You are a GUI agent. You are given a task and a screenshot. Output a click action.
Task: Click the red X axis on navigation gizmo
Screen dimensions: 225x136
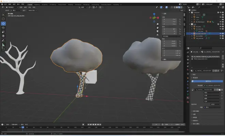coord(158,18)
